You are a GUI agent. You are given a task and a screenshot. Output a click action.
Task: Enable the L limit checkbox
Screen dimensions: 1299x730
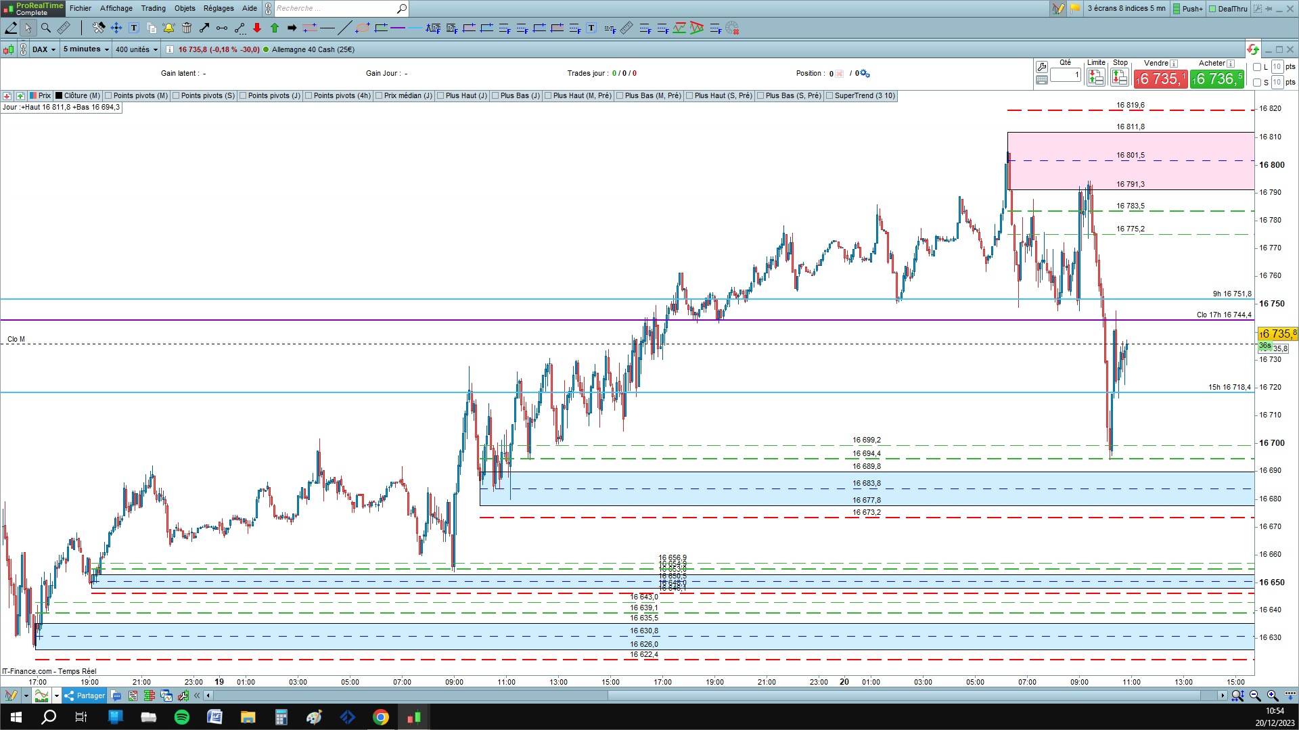(x=1257, y=67)
